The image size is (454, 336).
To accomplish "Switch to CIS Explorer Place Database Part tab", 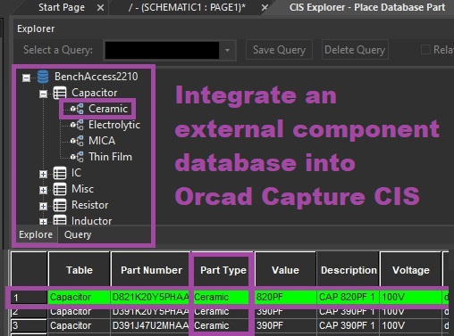I will [367, 7].
